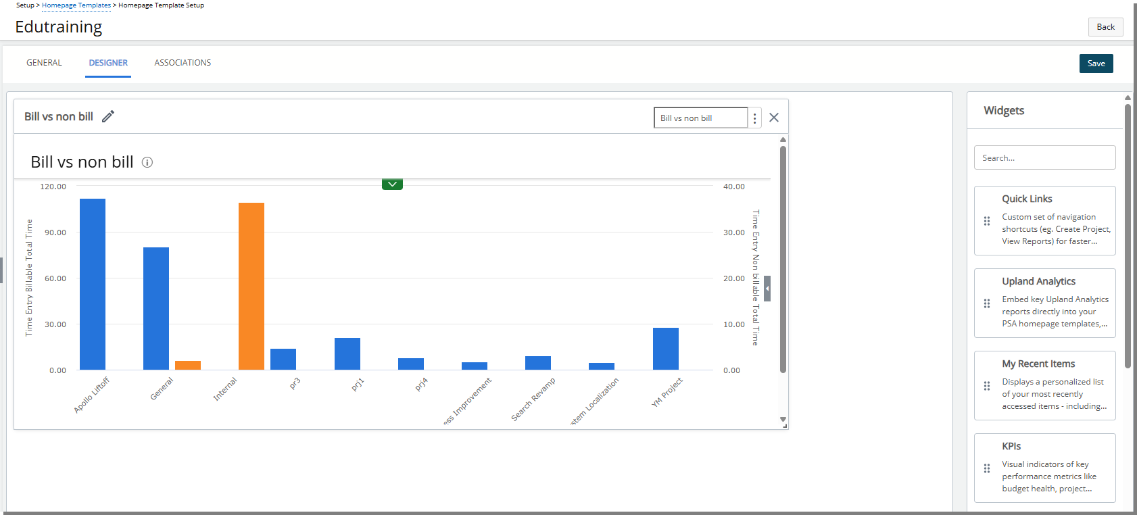Focus the Widgets search field
This screenshot has width=1137, height=515.
(1045, 157)
